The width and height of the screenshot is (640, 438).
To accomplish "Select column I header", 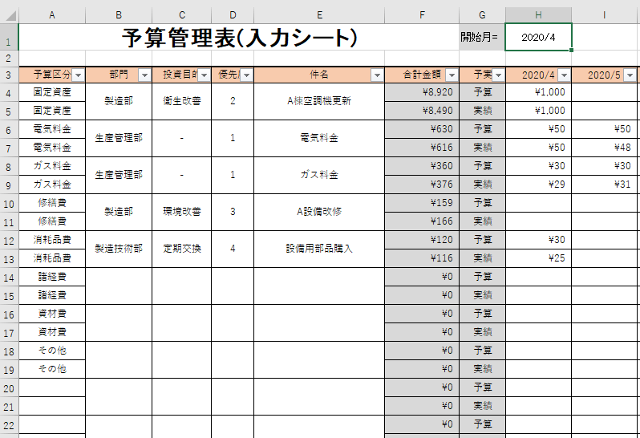I will [x=605, y=15].
